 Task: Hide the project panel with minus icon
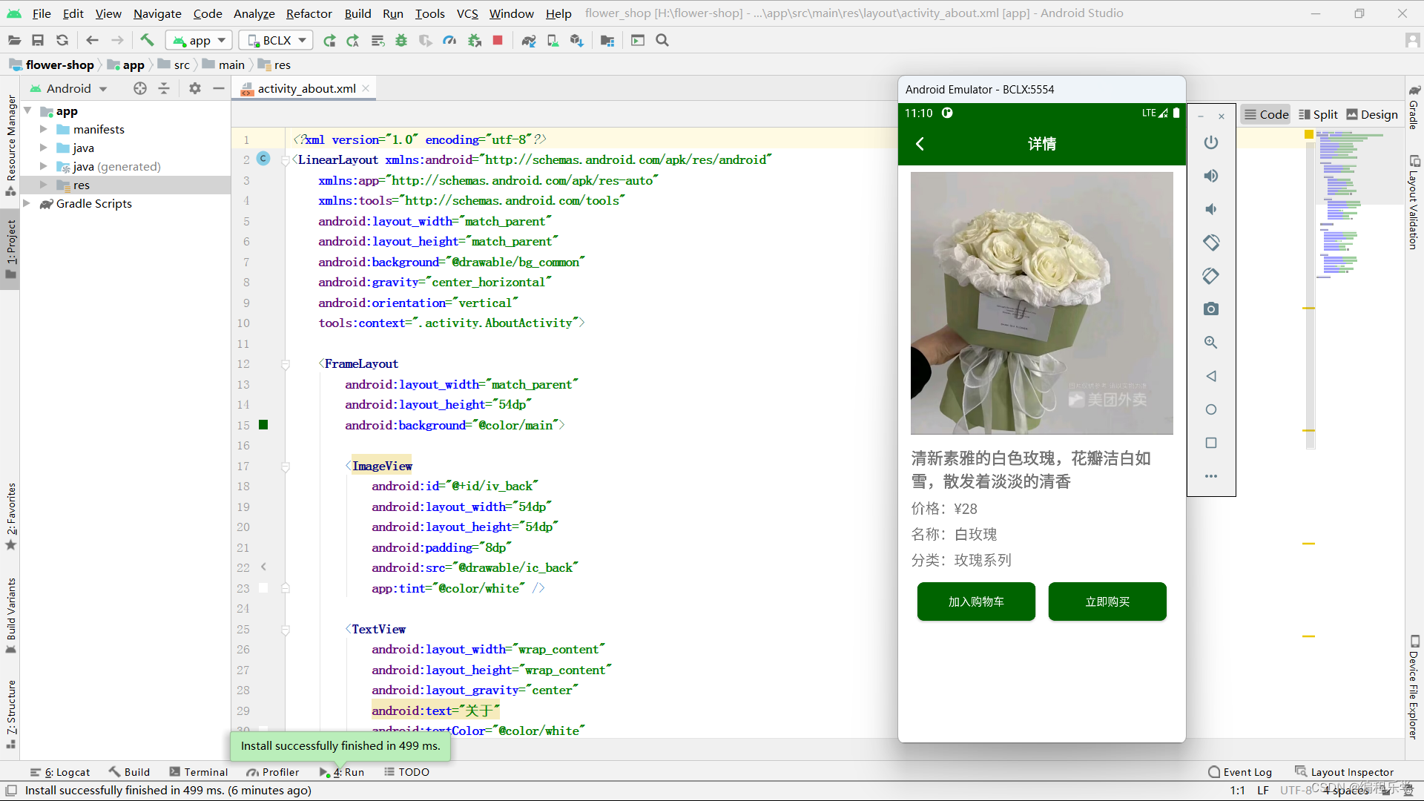(218, 88)
